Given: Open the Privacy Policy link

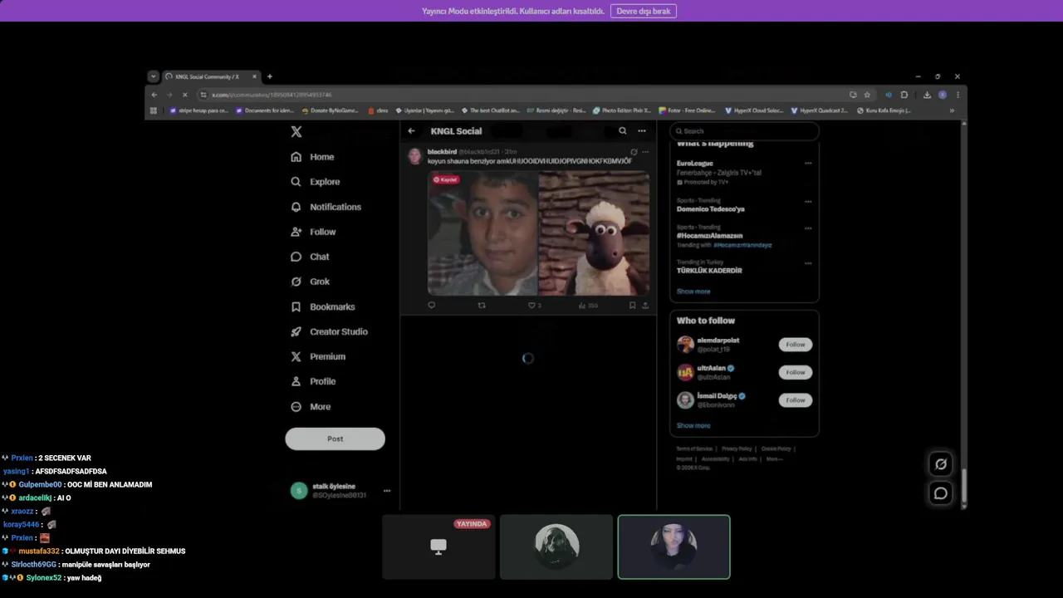Looking at the screenshot, I should pyautogui.click(x=737, y=448).
